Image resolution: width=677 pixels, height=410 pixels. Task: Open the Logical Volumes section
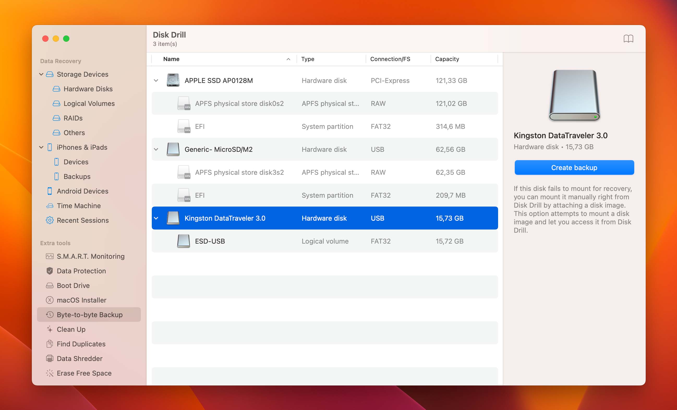[x=89, y=103]
